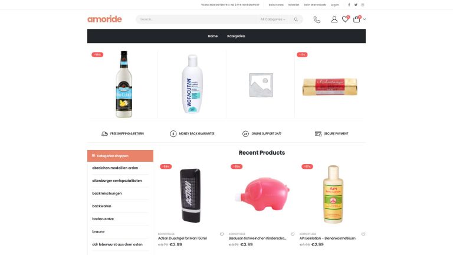Viewport: 453px width, 255px height.
Task: Toggle wishlist heart for Badusan Schweinchen
Action: point(293,234)
